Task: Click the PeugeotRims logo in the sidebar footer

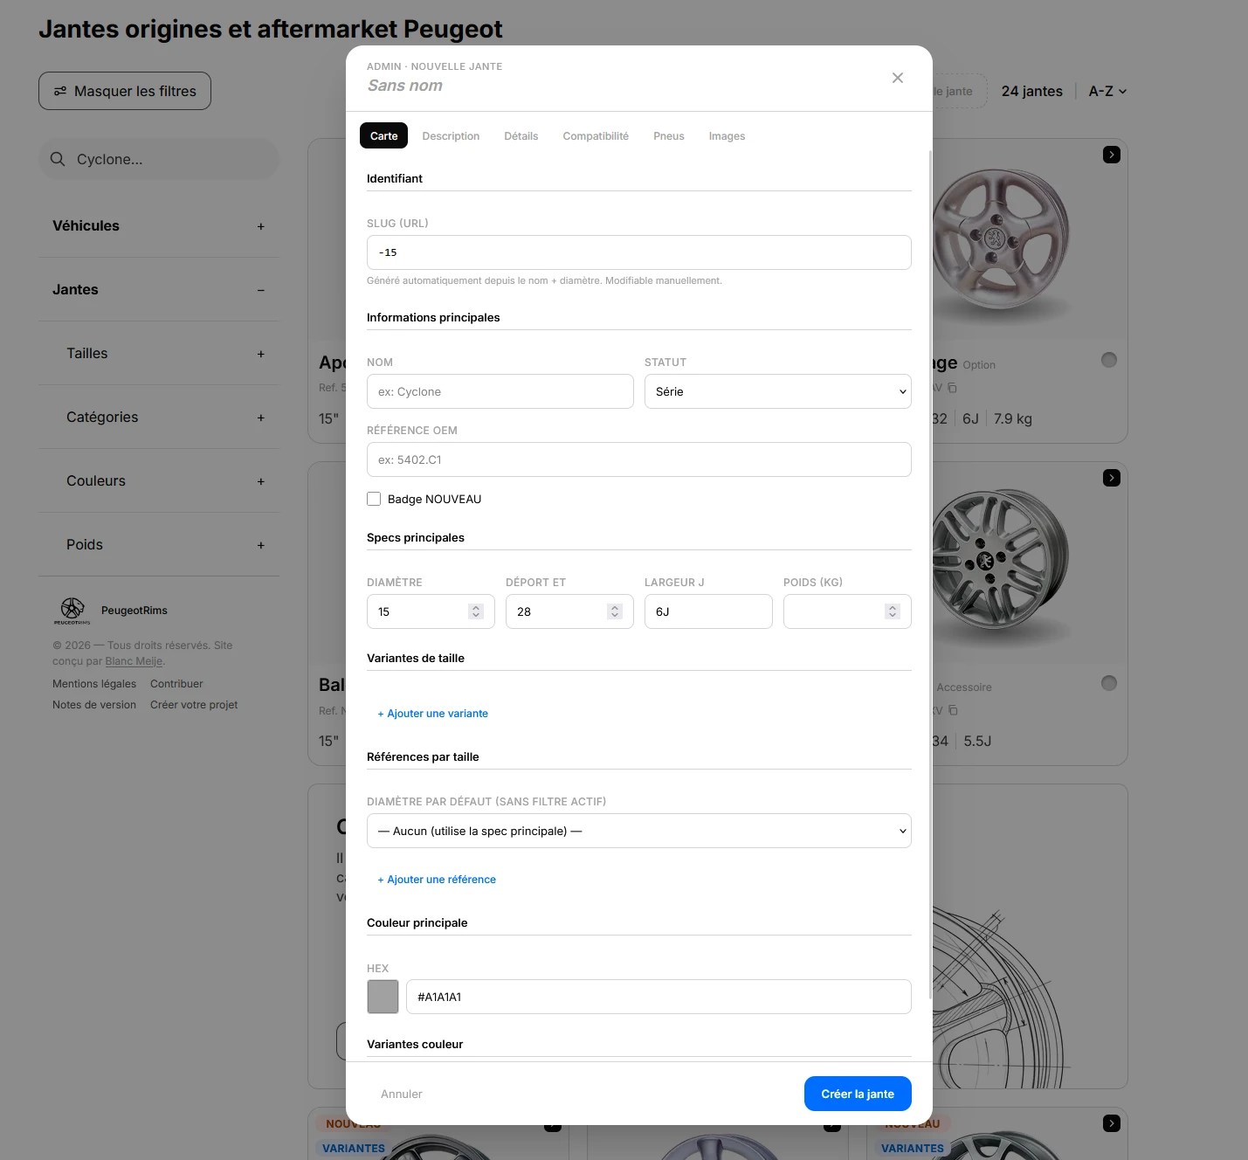Action: tap(72, 610)
